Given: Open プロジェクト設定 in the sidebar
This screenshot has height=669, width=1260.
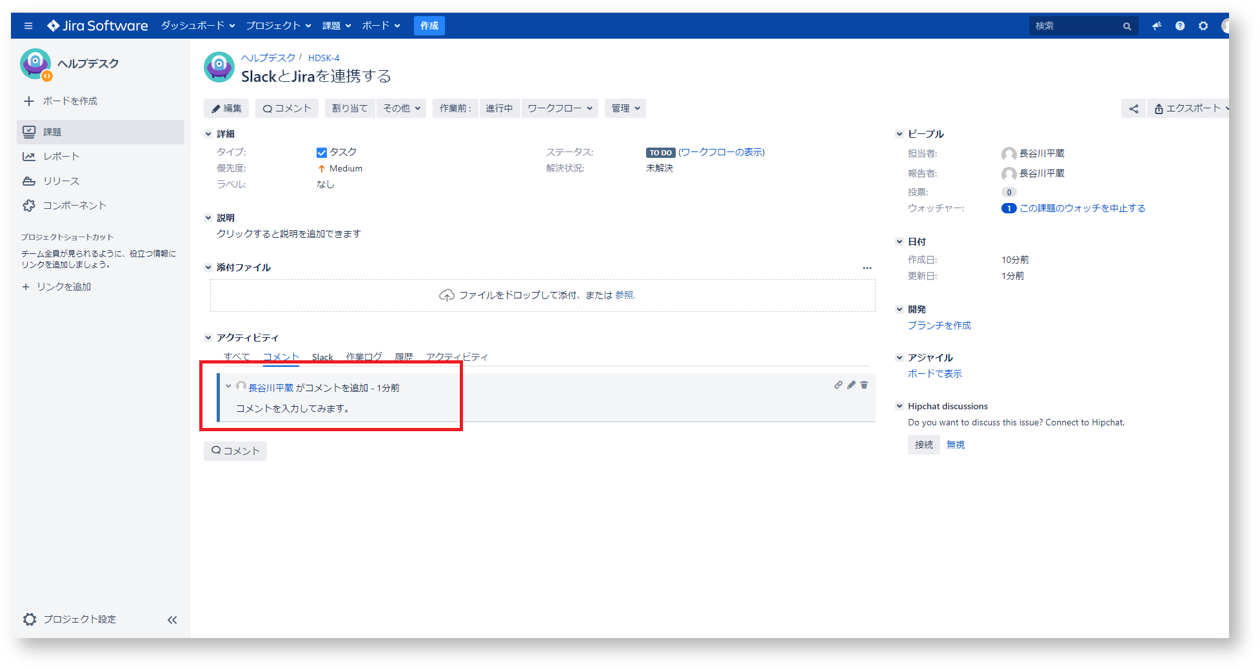Looking at the screenshot, I should point(70,619).
